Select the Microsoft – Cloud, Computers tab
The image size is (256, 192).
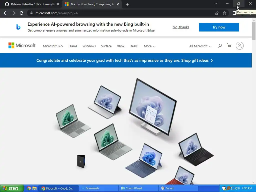91,4
